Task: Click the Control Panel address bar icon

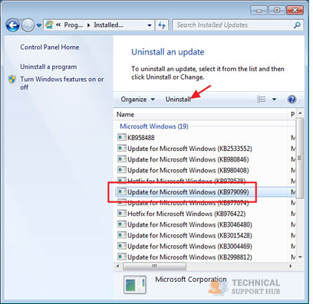Action: tap(49, 25)
